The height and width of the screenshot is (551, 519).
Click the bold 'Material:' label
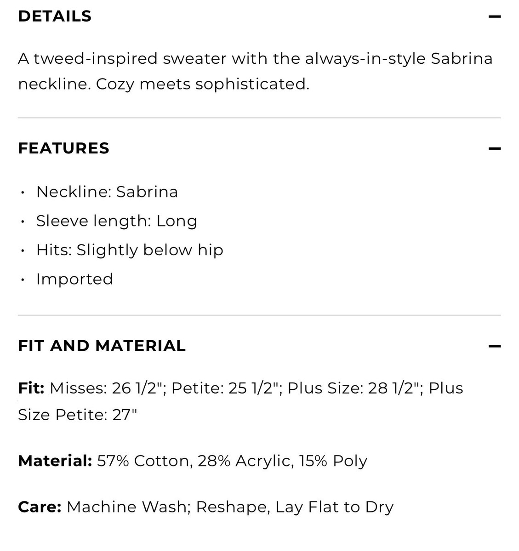pos(55,461)
